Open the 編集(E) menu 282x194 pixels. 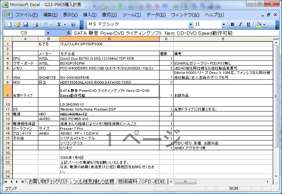[50, 15]
